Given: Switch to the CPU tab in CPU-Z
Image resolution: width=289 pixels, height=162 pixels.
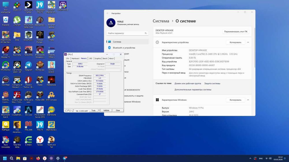Looking at the screenshot, I should (x=68, y=58).
